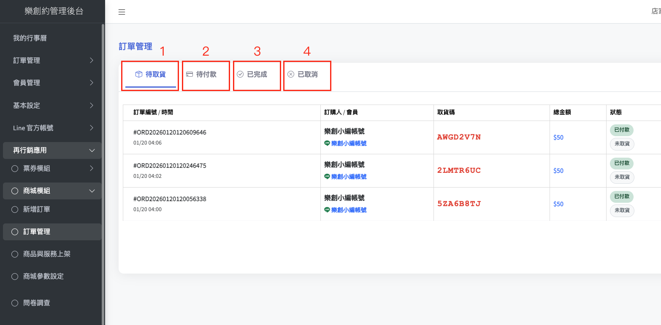Switch to the 已完成 tab
The image size is (661, 325).
[x=257, y=75]
